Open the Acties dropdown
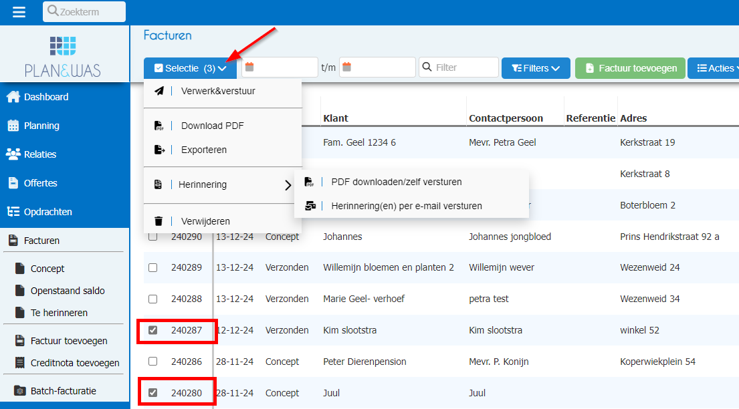 click(714, 68)
